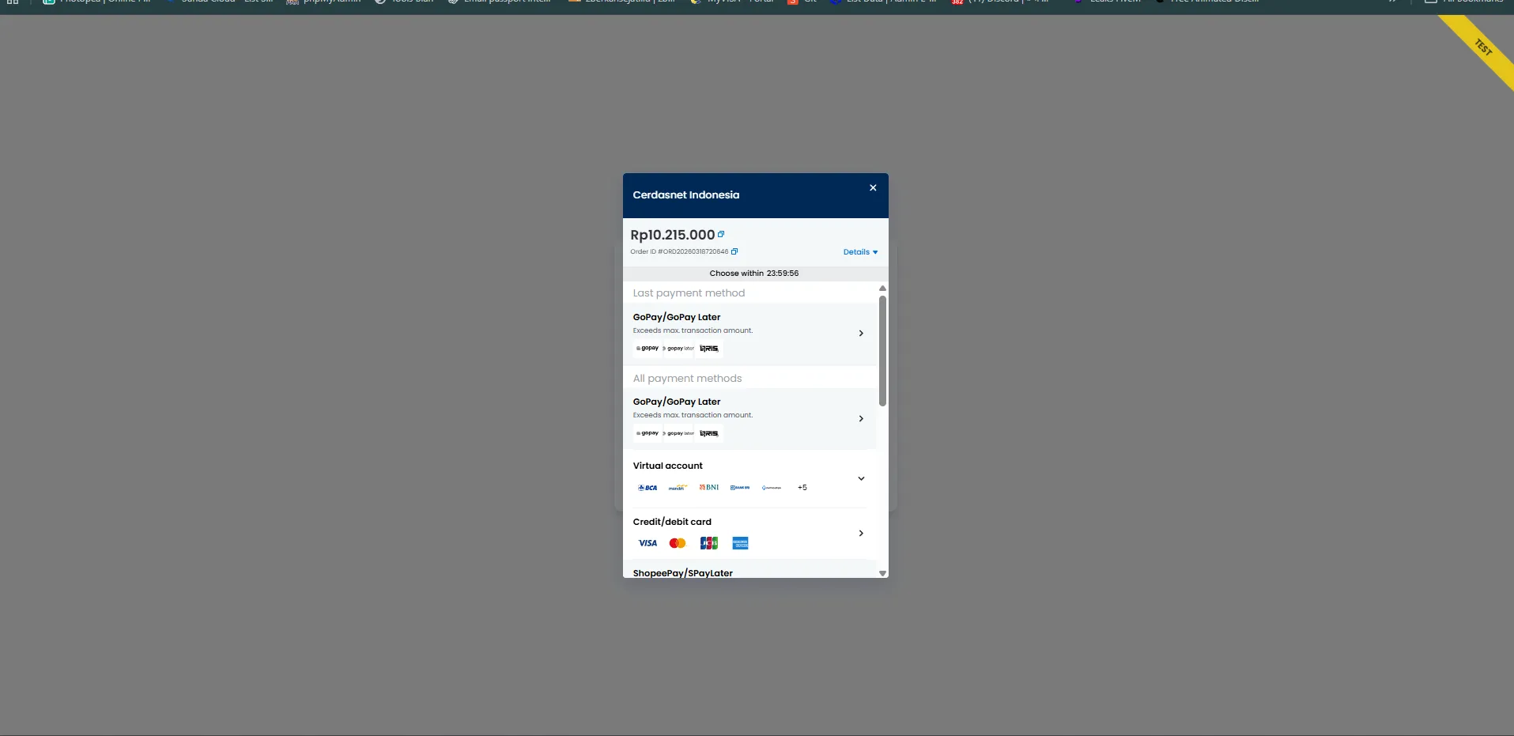This screenshot has height=736, width=1514.
Task: Copy the Order ID number
Action: tap(734, 251)
